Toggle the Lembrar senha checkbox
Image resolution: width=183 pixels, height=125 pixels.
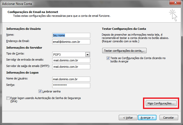[x=40, y=91]
